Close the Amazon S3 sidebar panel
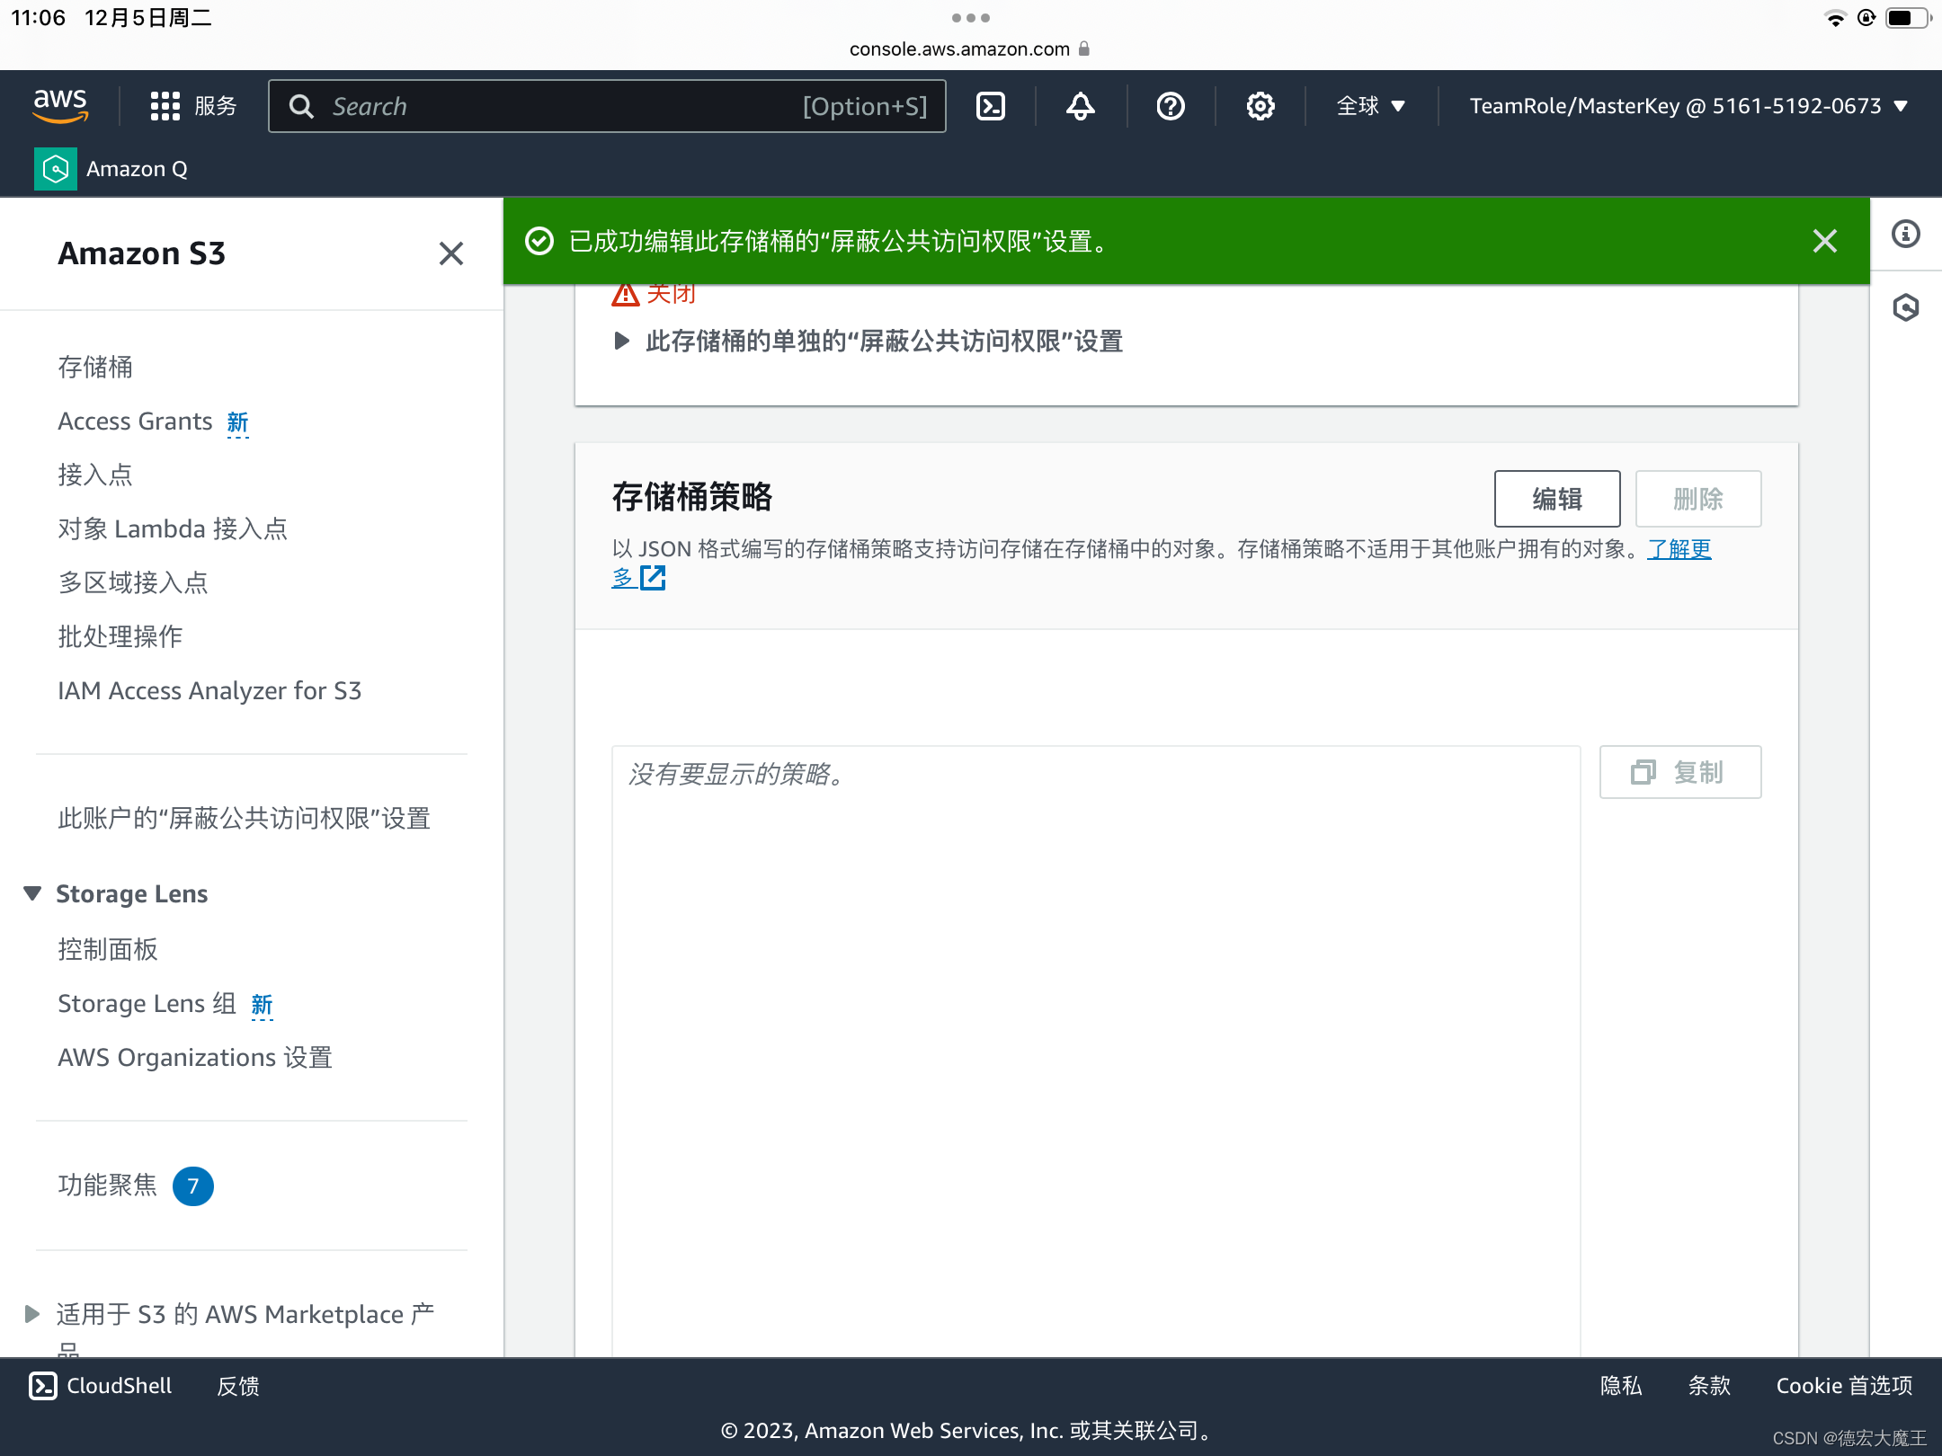 [x=451, y=253]
